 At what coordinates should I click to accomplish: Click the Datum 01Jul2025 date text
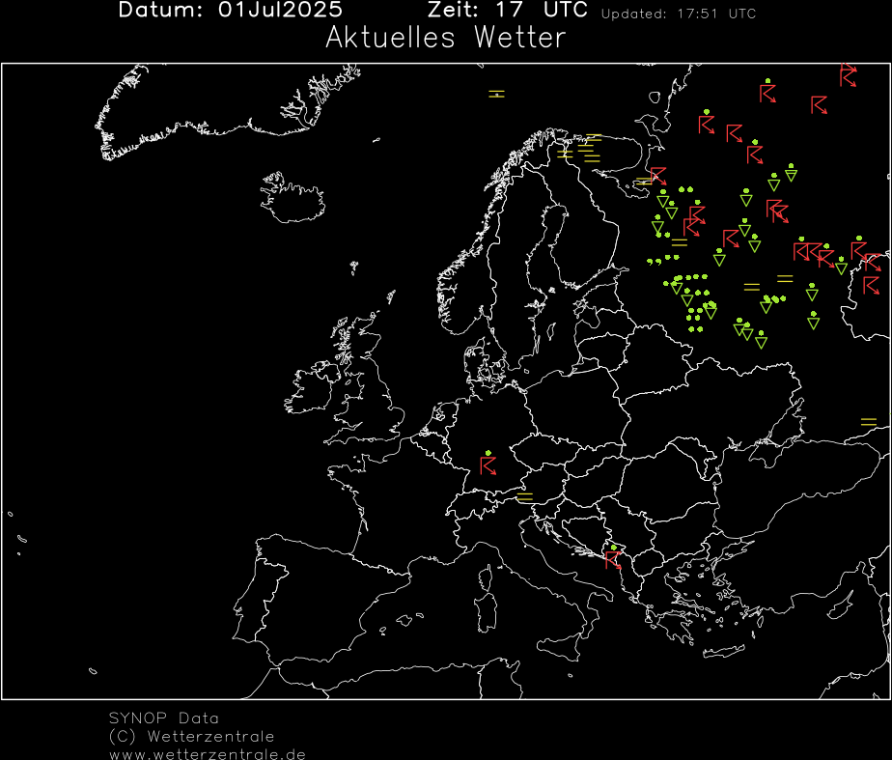click(231, 10)
